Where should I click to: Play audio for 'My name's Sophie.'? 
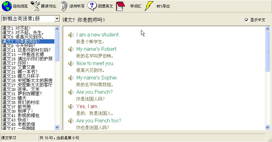(x=71, y=78)
